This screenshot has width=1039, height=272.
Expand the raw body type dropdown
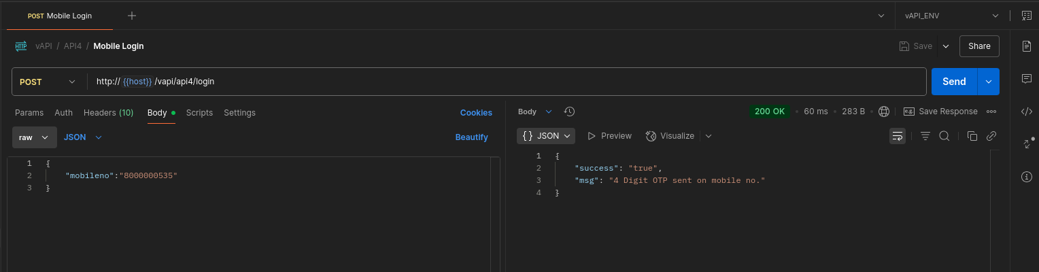pos(34,137)
